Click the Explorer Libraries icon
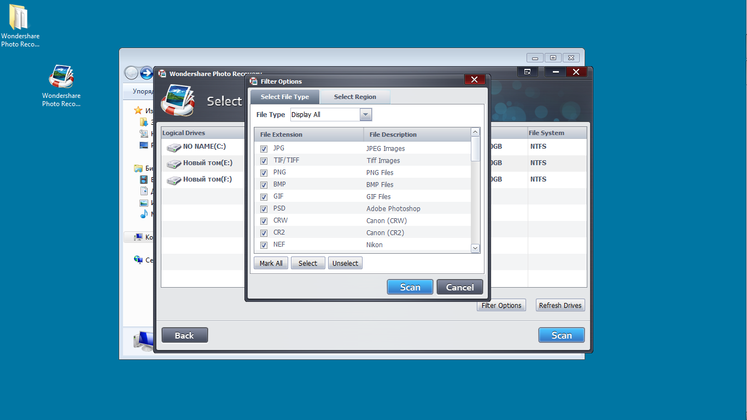This screenshot has height=420, width=747. coord(138,168)
